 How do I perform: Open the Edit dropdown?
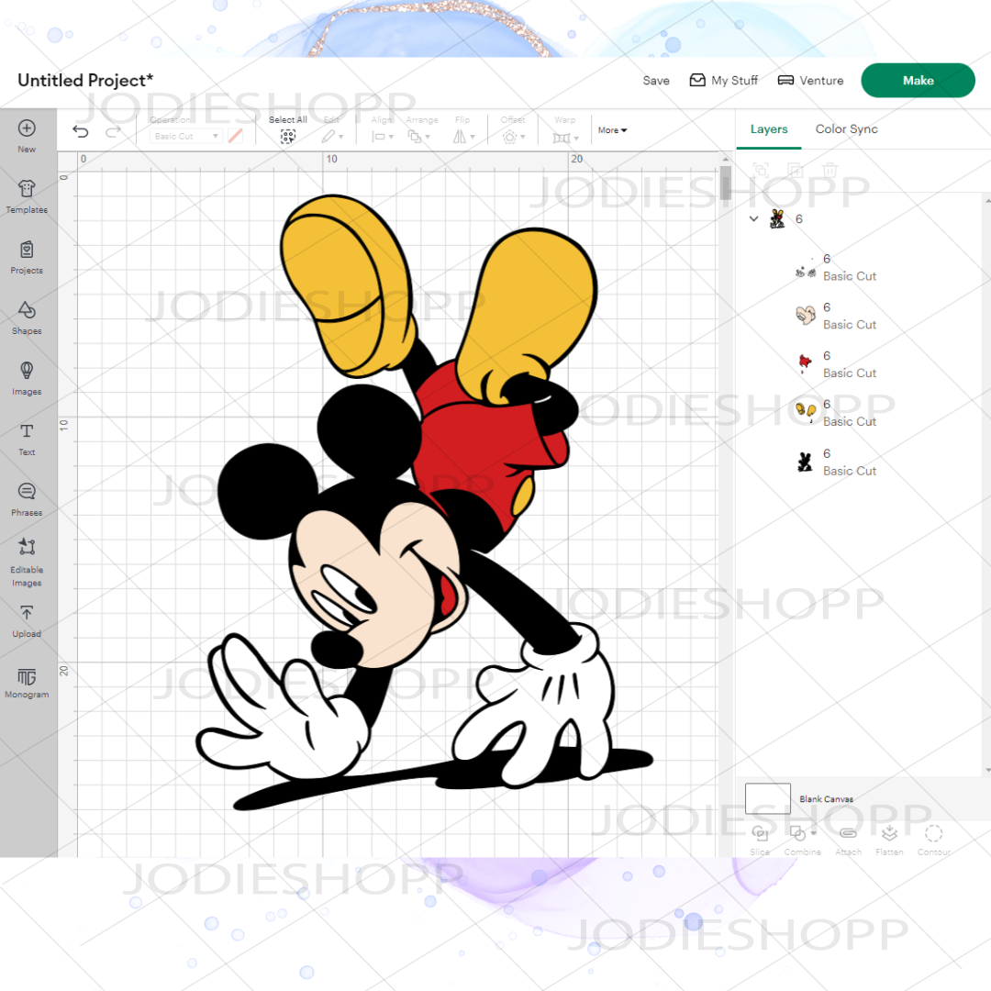coord(332,136)
